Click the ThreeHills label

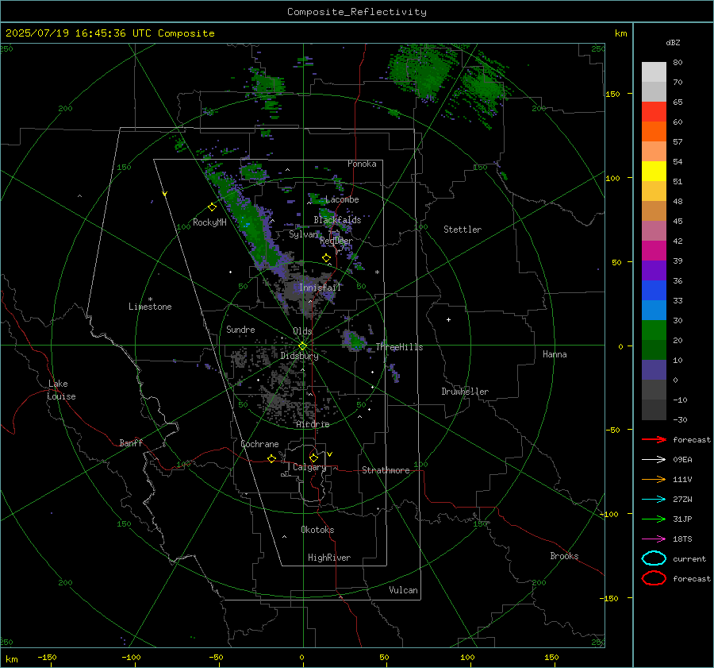(399, 347)
